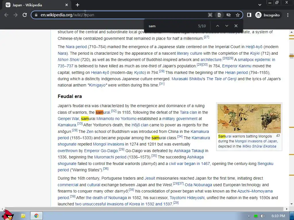Screen dimensions: 294x220
Task: Open the Emperor Go-Daigo link
Action: (101, 151)
